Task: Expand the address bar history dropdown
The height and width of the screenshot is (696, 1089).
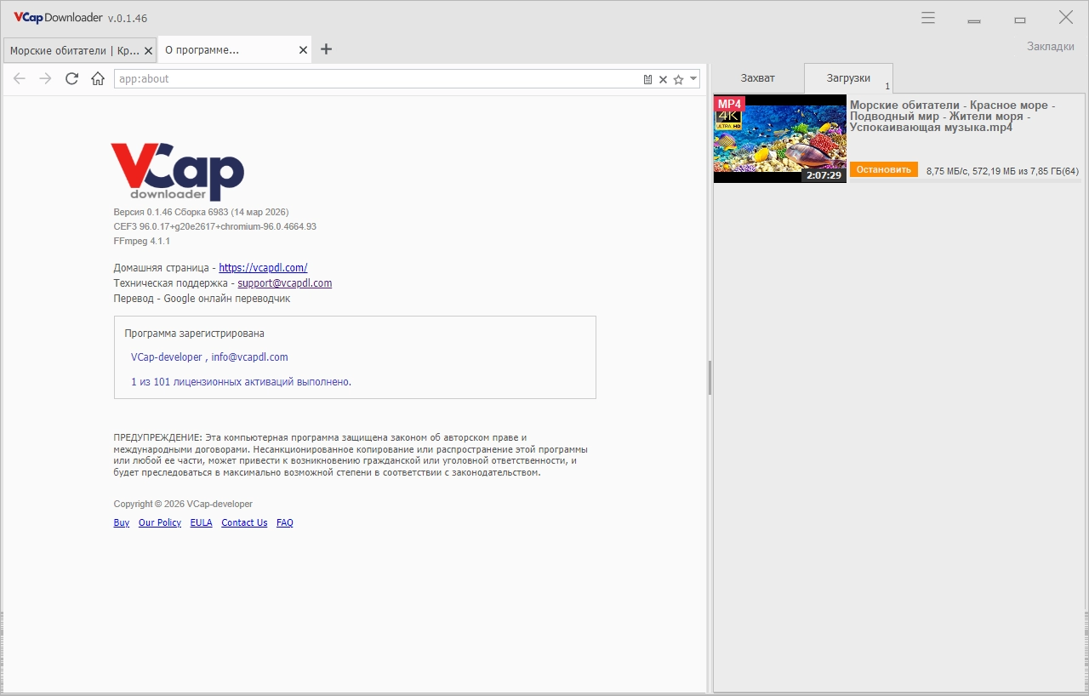Action: [693, 79]
